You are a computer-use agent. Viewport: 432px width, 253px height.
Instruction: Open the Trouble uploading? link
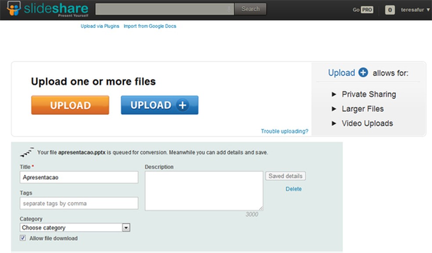284,131
